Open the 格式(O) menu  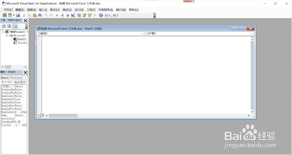pos(55,10)
